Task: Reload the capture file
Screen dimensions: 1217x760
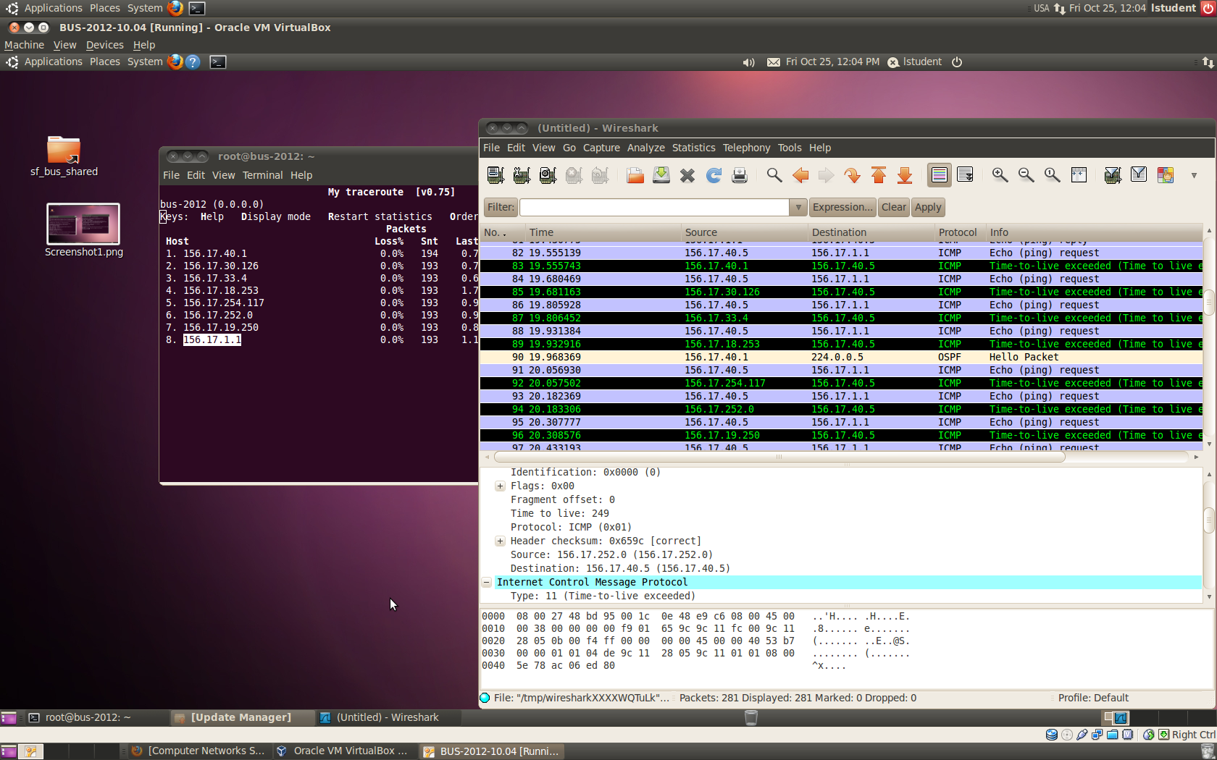Action: pyautogui.click(x=714, y=175)
